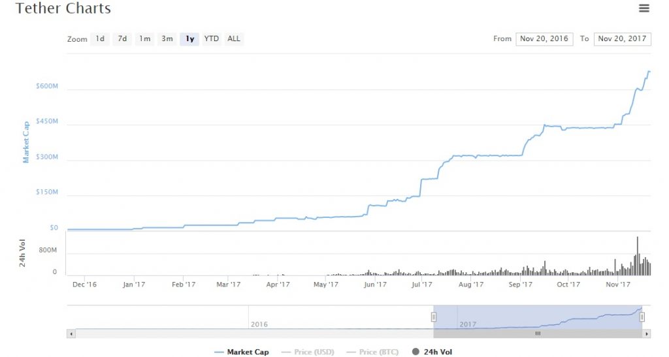Click the Dec '16 x-axis label
The image size is (669, 357).
[x=84, y=284]
